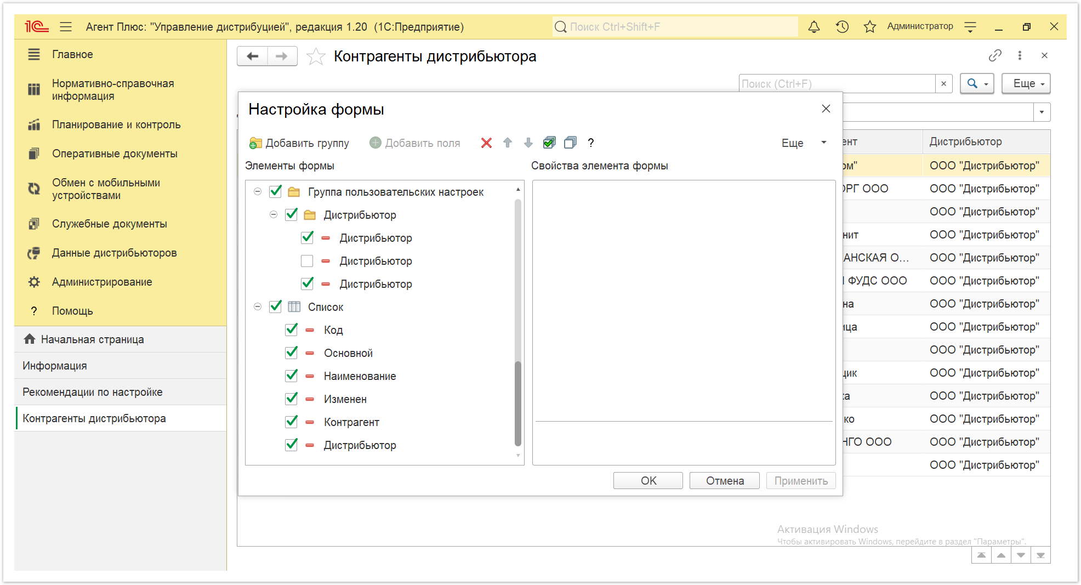Go back with the left arrow button
1081x585 pixels.
tap(253, 56)
